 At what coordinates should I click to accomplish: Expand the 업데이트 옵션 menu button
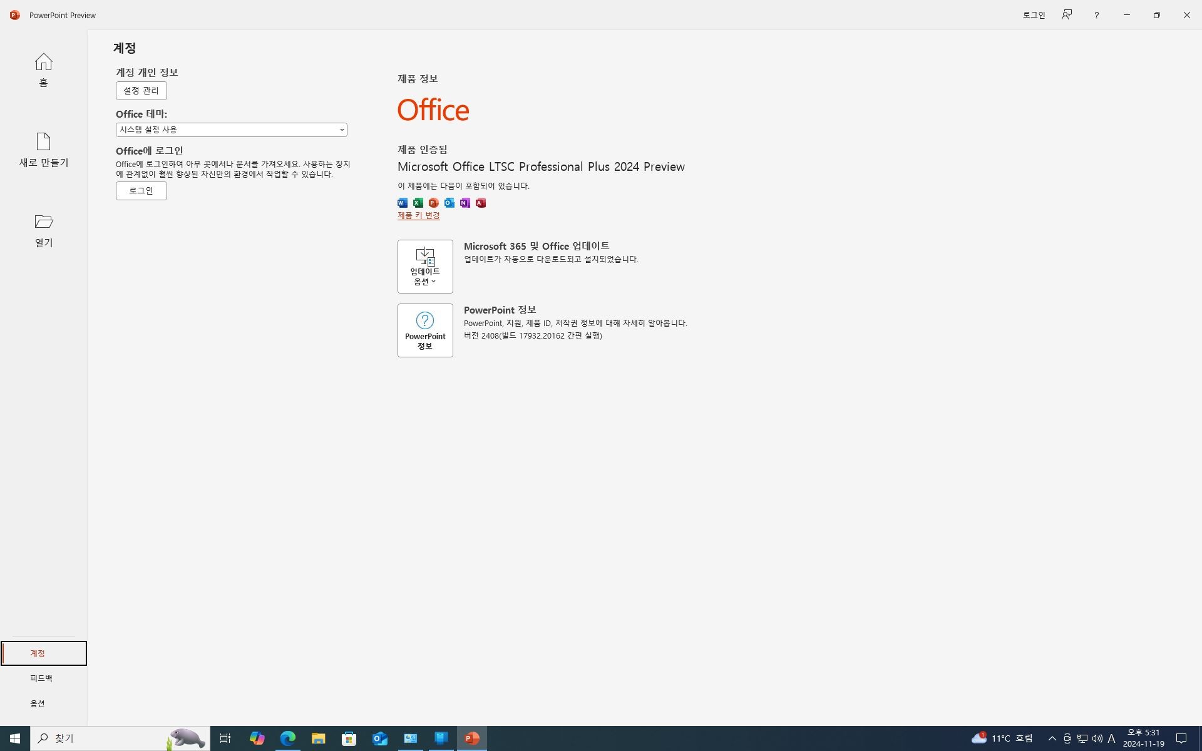pos(425,267)
